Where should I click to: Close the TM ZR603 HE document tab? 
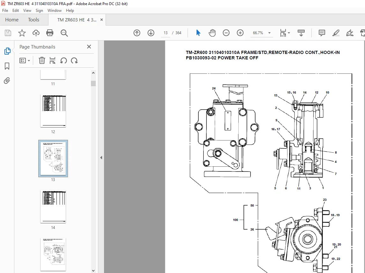[101, 20]
